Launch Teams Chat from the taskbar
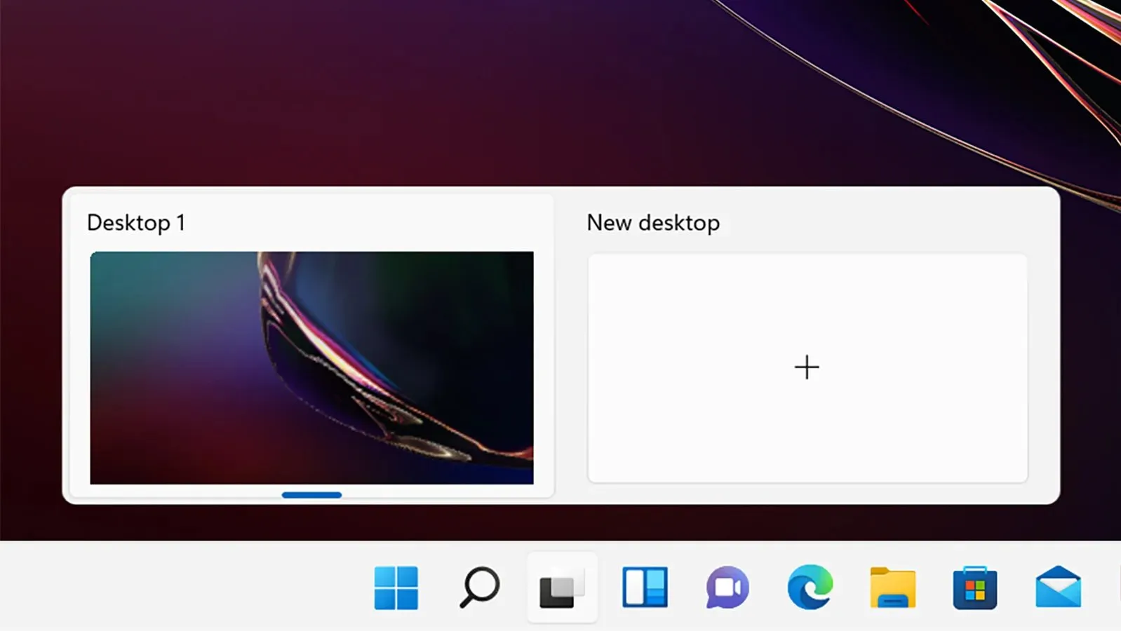1121x631 pixels. tap(727, 588)
